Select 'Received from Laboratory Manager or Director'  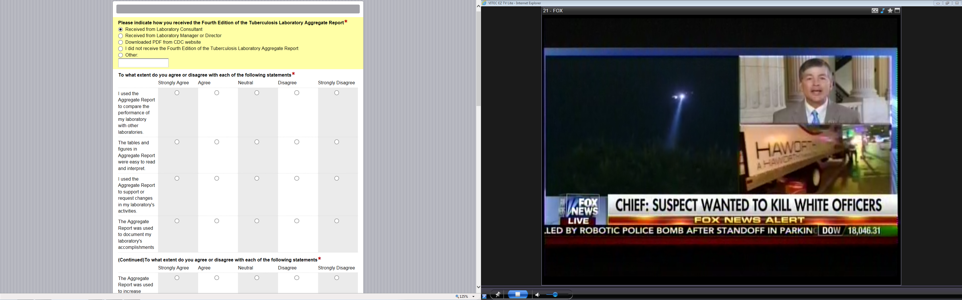click(x=121, y=36)
